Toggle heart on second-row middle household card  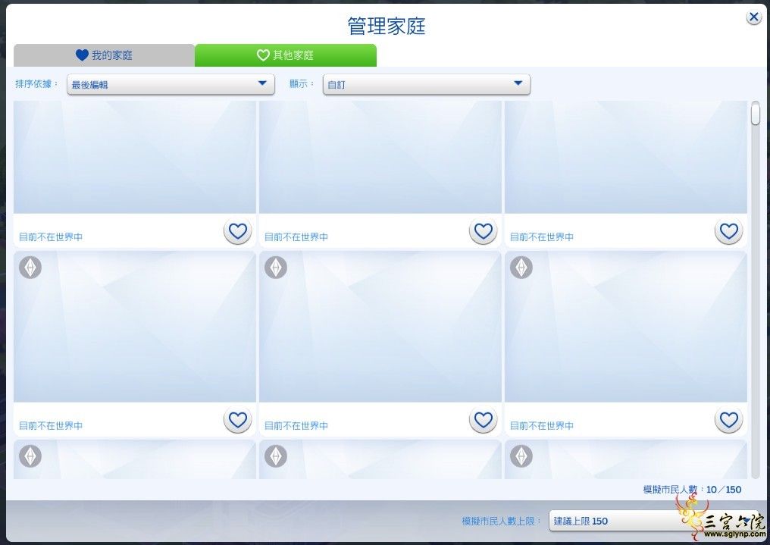pyautogui.click(x=484, y=420)
